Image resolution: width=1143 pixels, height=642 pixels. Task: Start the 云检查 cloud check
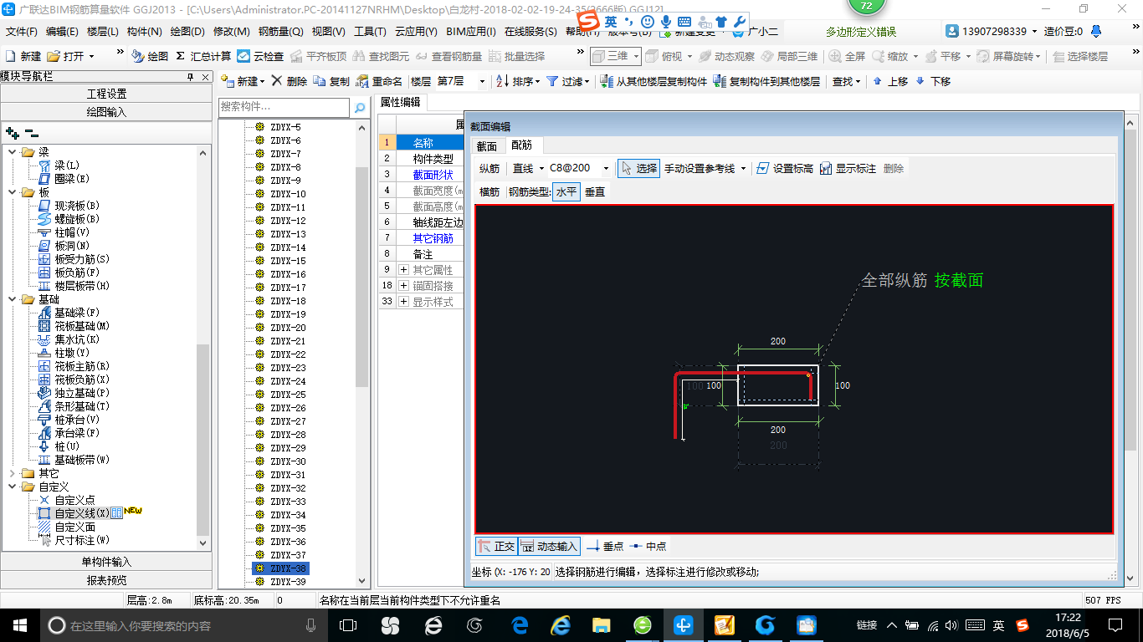coord(260,56)
